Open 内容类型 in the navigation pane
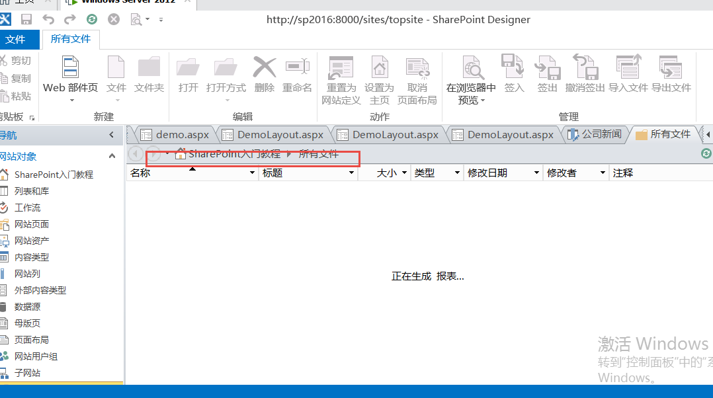713x398 pixels. 31,257
